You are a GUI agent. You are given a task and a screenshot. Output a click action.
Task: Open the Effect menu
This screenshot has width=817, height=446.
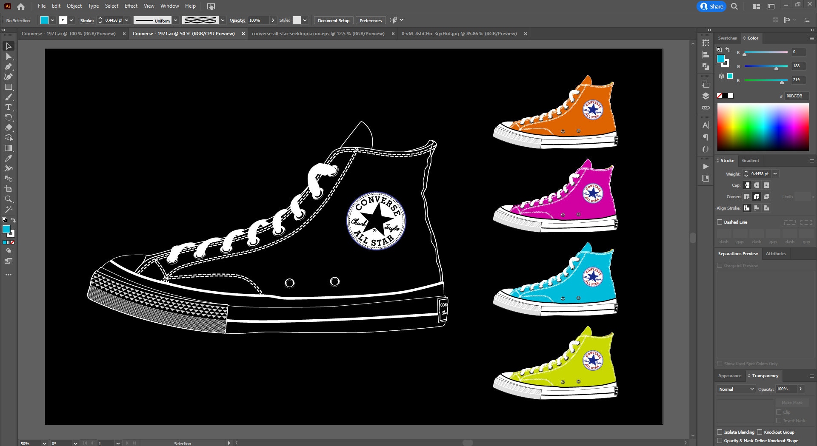(131, 6)
